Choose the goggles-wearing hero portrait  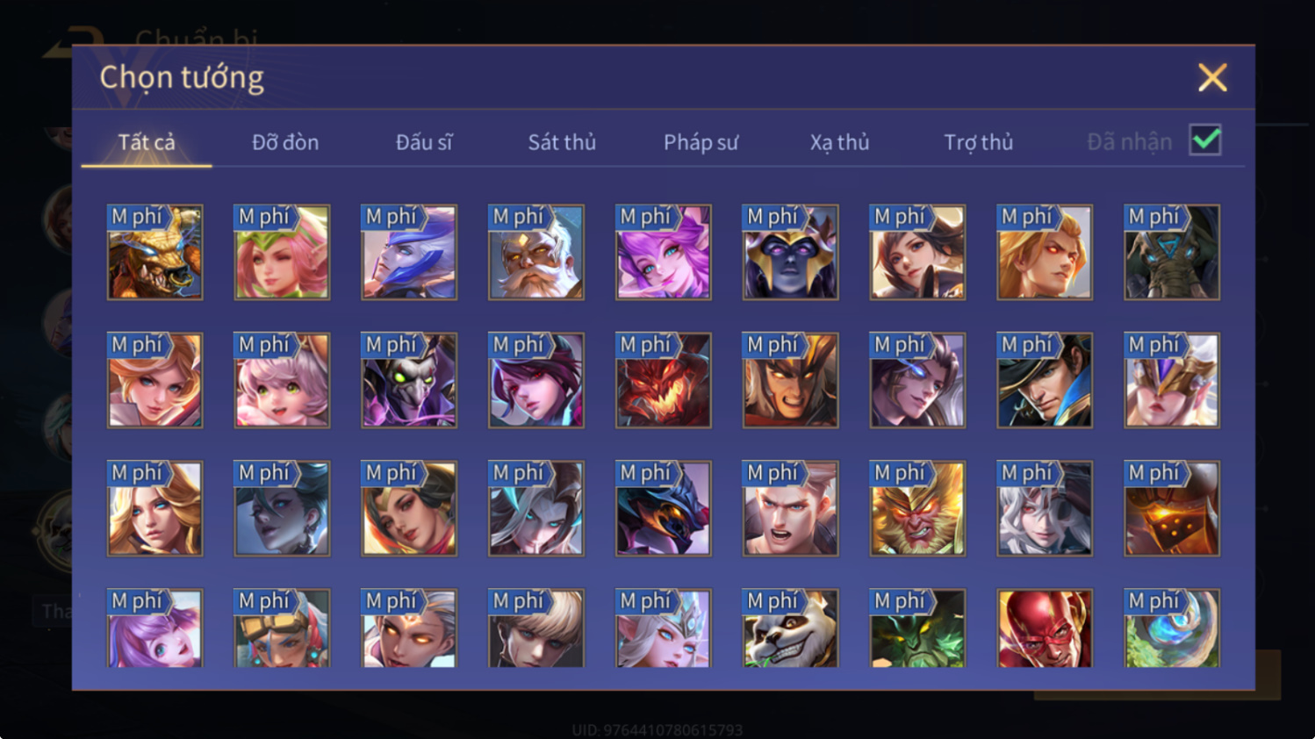point(282,628)
